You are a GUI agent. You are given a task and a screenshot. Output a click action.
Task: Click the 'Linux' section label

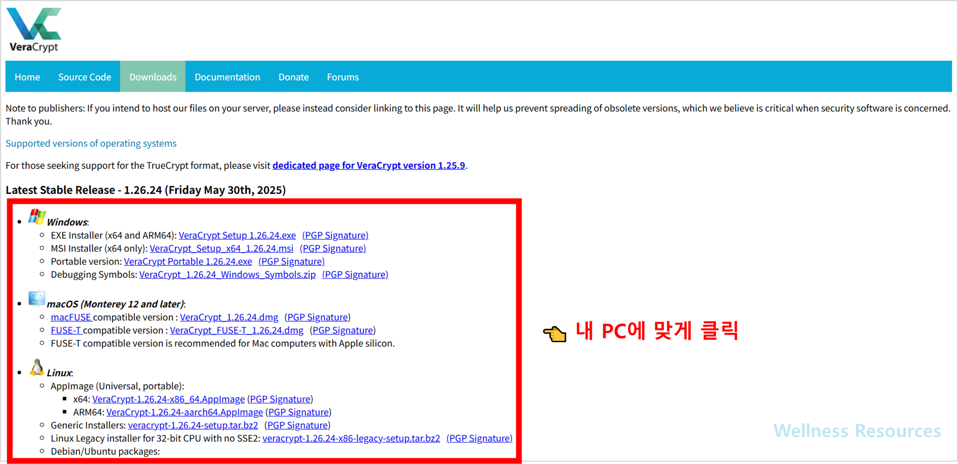pos(59,373)
